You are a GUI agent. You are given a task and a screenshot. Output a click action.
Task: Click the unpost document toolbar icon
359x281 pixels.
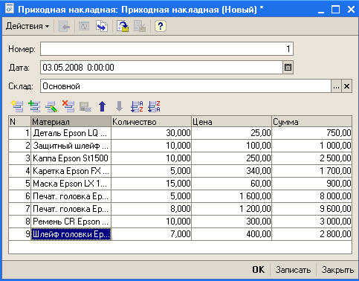[x=140, y=26]
